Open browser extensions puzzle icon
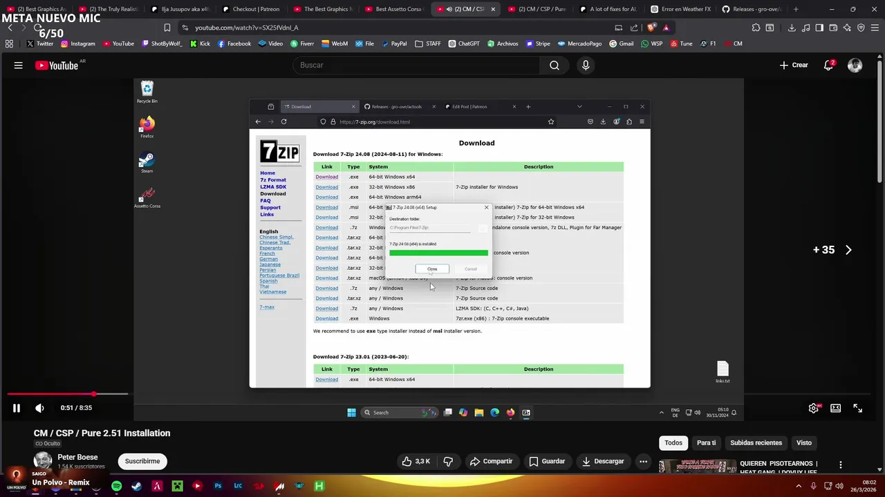 (x=756, y=28)
